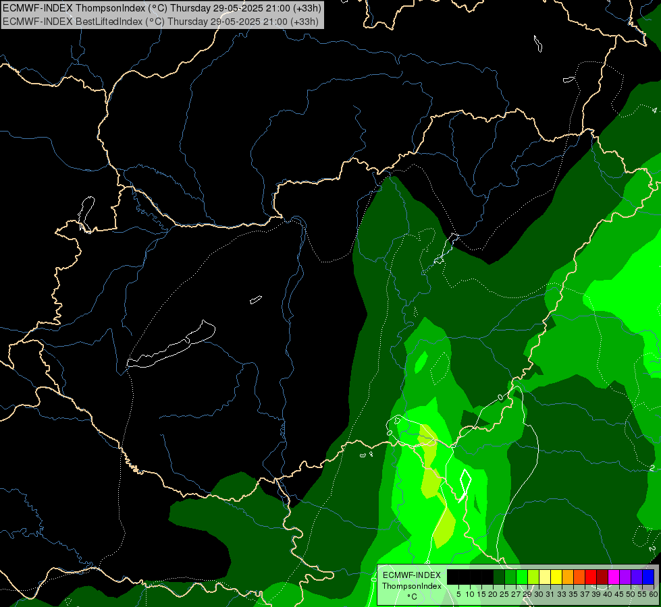Click the dark green 20–25 legend swatch
This screenshot has height=607, width=661.
point(499,577)
